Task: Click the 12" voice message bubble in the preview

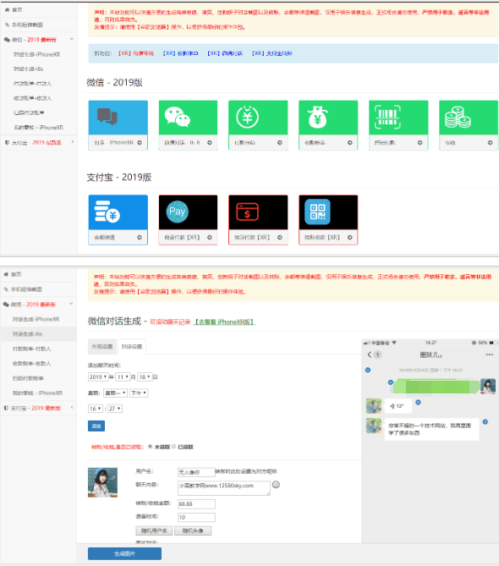Action: [398, 406]
